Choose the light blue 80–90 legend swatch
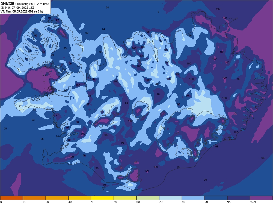 [193, 198]
